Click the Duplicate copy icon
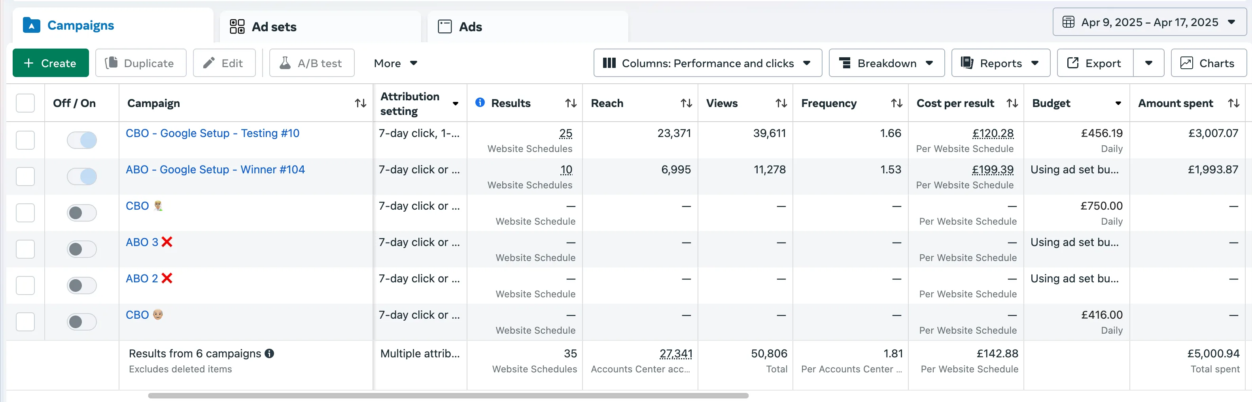This screenshot has width=1252, height=402. 111,63
